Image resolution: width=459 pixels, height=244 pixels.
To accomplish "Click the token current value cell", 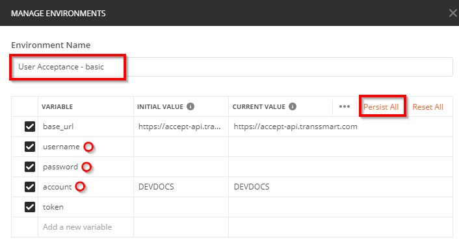I will coord(341,207).
